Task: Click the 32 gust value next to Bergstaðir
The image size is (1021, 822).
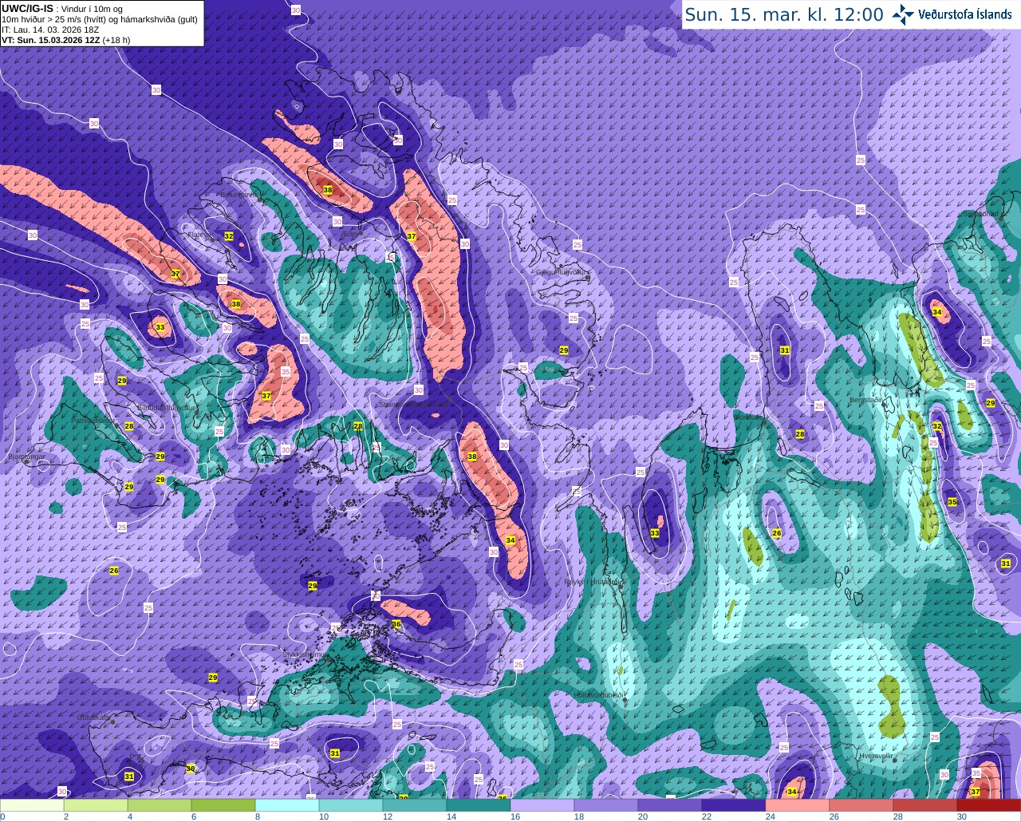Action: pos(937,426)
